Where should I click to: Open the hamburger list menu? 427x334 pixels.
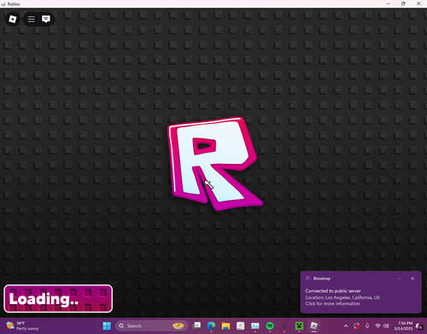[x=32, y=19]
